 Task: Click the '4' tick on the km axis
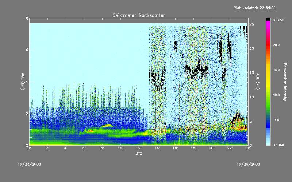pyautogui.click(x=27, y=82)
